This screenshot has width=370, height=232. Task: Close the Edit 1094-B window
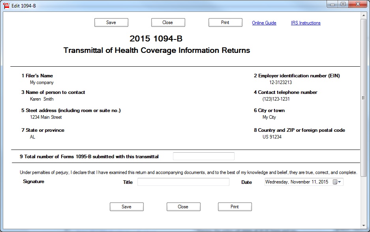(357, 4)
